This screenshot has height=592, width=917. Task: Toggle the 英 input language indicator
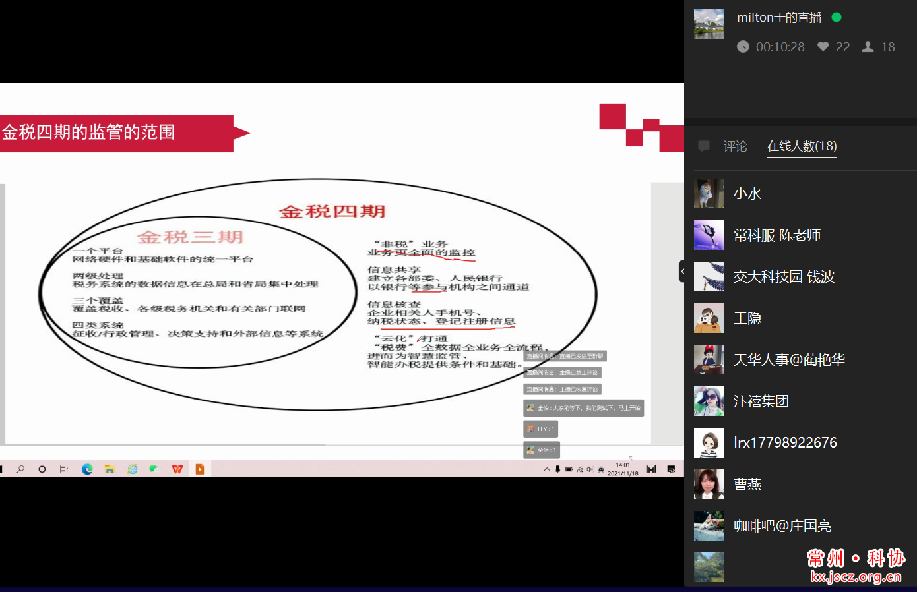point(601,469)
